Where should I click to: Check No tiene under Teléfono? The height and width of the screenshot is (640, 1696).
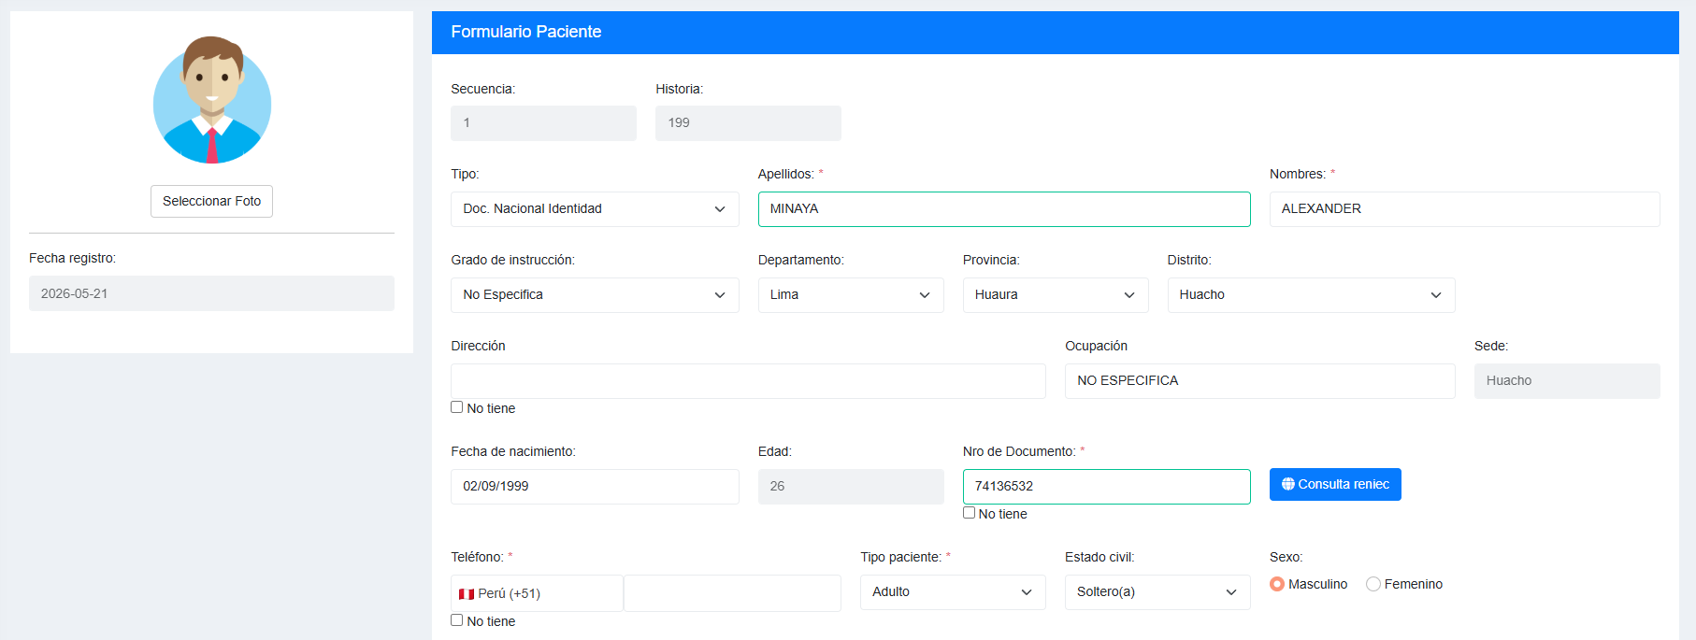click(x=457, y=620)
